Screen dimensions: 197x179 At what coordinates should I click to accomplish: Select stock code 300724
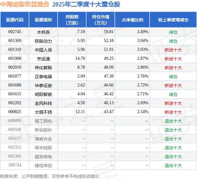point(15,165)
